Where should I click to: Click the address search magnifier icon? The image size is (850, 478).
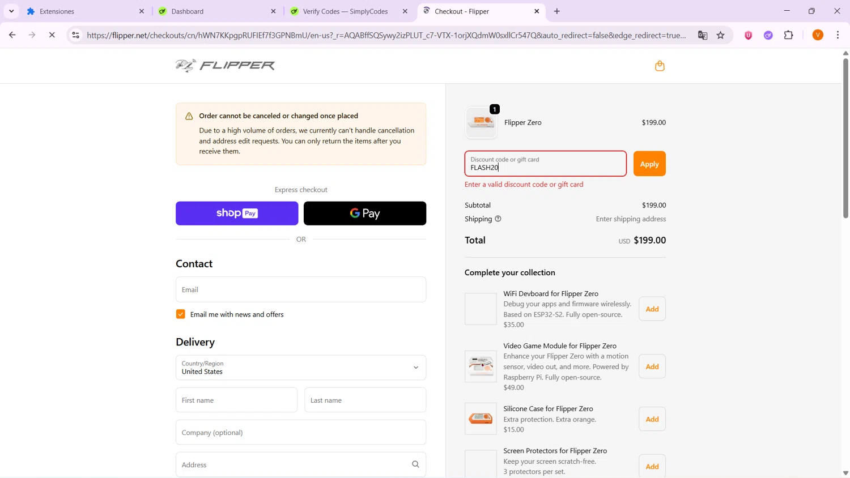click(x=415, y=464)
